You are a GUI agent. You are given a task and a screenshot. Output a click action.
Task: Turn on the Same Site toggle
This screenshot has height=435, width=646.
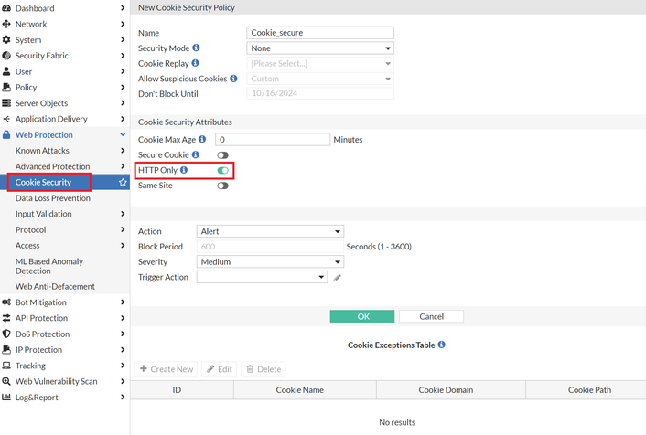click(x=222, y=186)
